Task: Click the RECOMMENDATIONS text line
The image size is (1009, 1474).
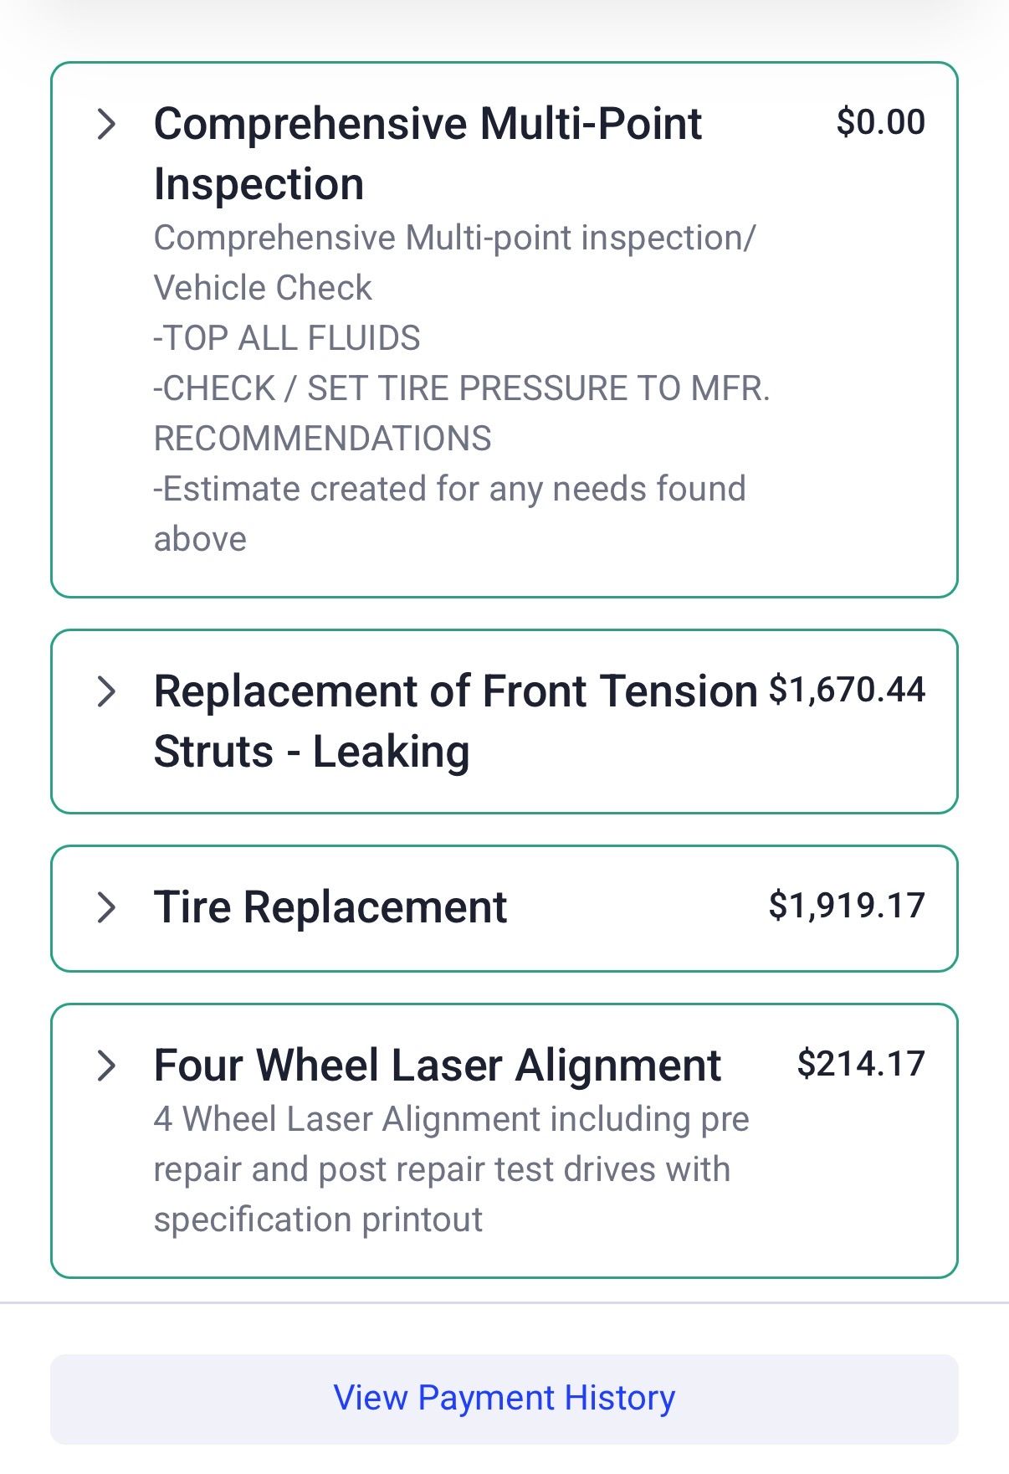Action: (x=323, y=439)
